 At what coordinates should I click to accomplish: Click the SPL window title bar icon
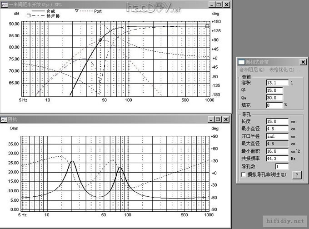[x=4, y=4]
